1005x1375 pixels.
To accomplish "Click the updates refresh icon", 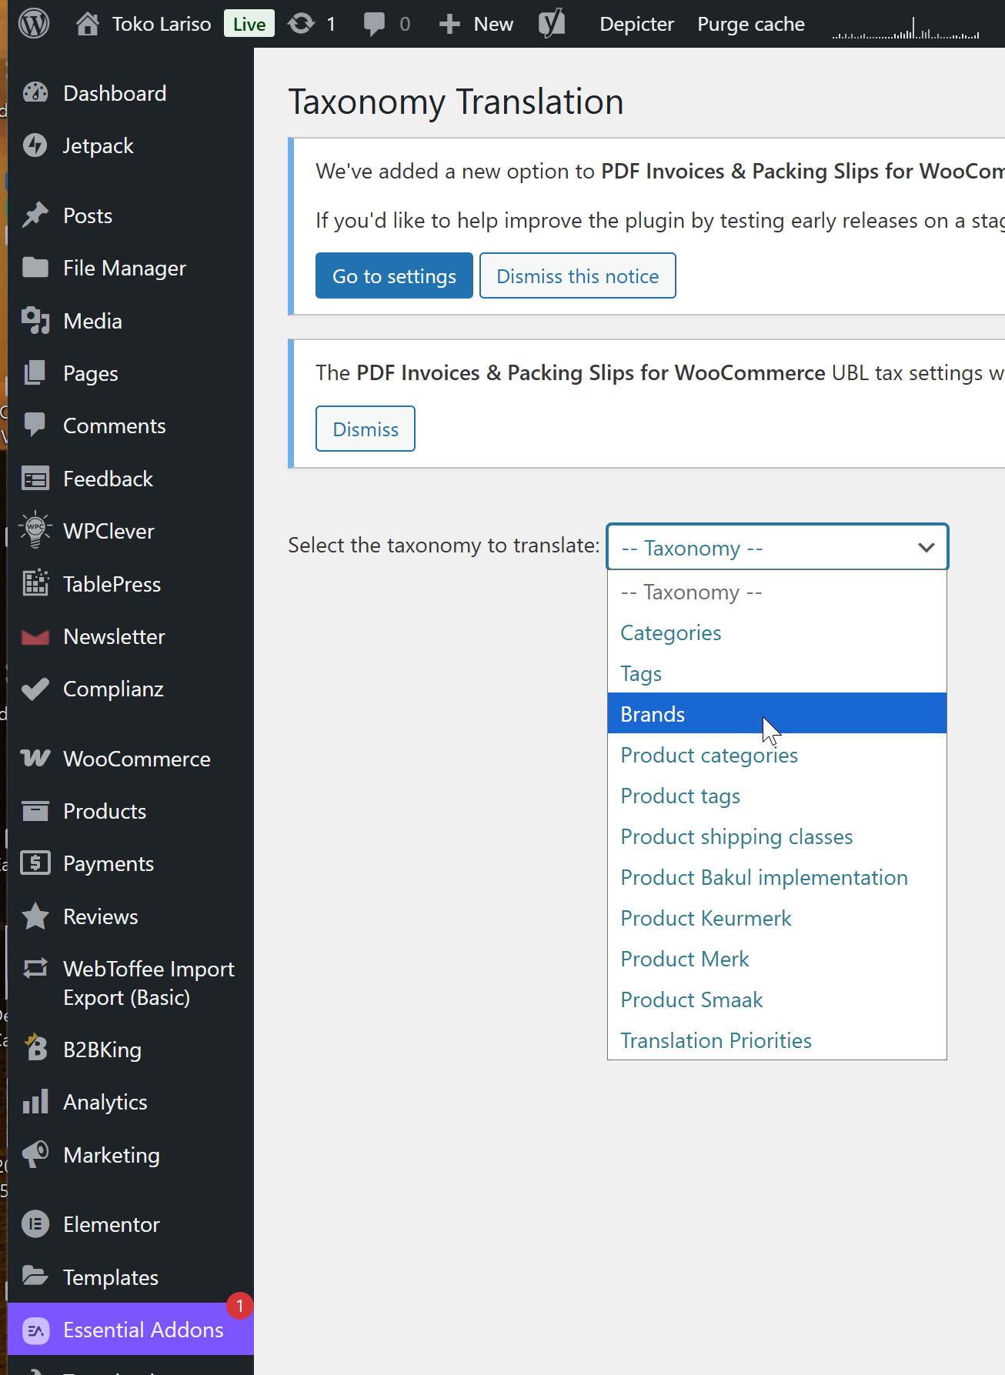I will click(301, 24).
